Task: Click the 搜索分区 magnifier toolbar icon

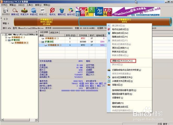Action: tap(15, 11)
